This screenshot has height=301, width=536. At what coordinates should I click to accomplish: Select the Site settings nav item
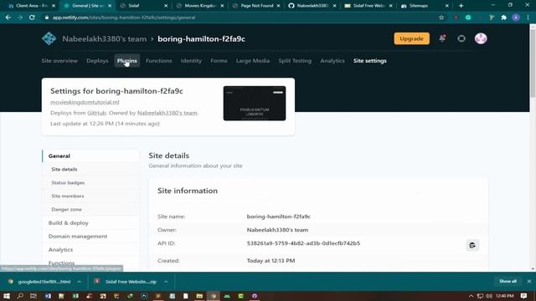(x=370, y=61)
